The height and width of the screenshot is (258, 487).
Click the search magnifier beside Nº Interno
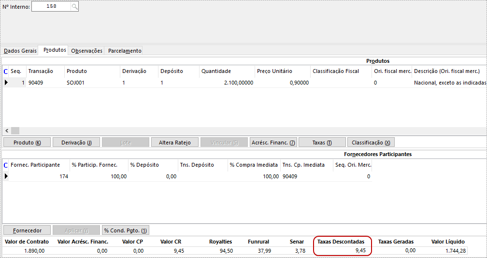pyautogui.click(x=74, y=6)
